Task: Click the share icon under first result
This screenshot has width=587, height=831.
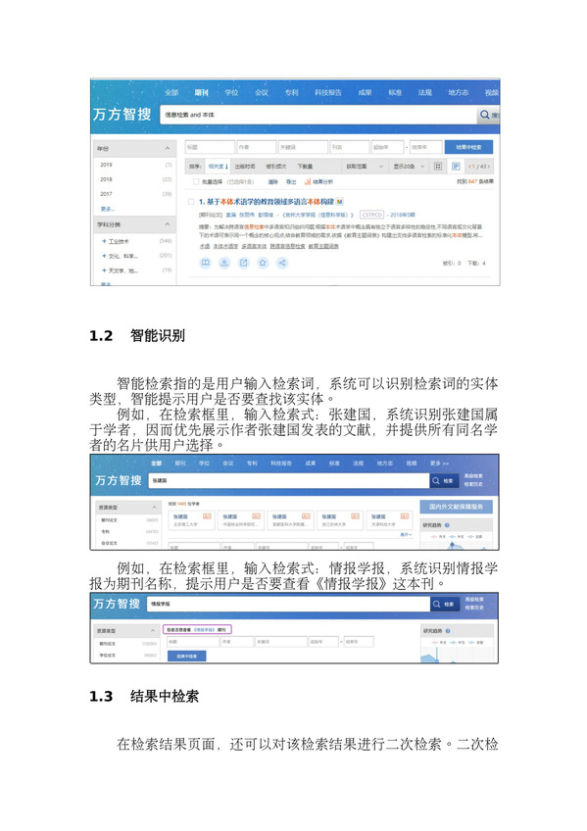Action: [x=282, y=263]
